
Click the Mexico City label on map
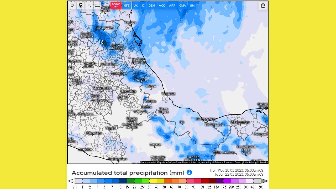pos(102,88)
